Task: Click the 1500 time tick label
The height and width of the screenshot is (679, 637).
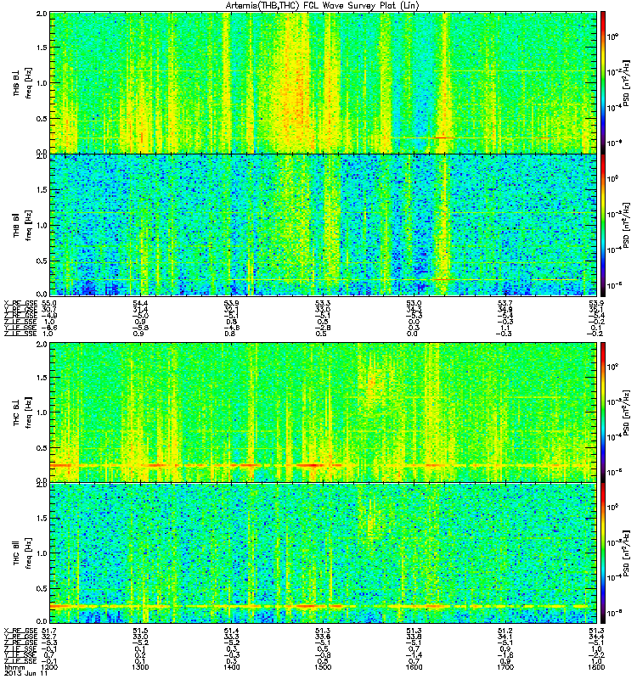Action: point(323,667)
